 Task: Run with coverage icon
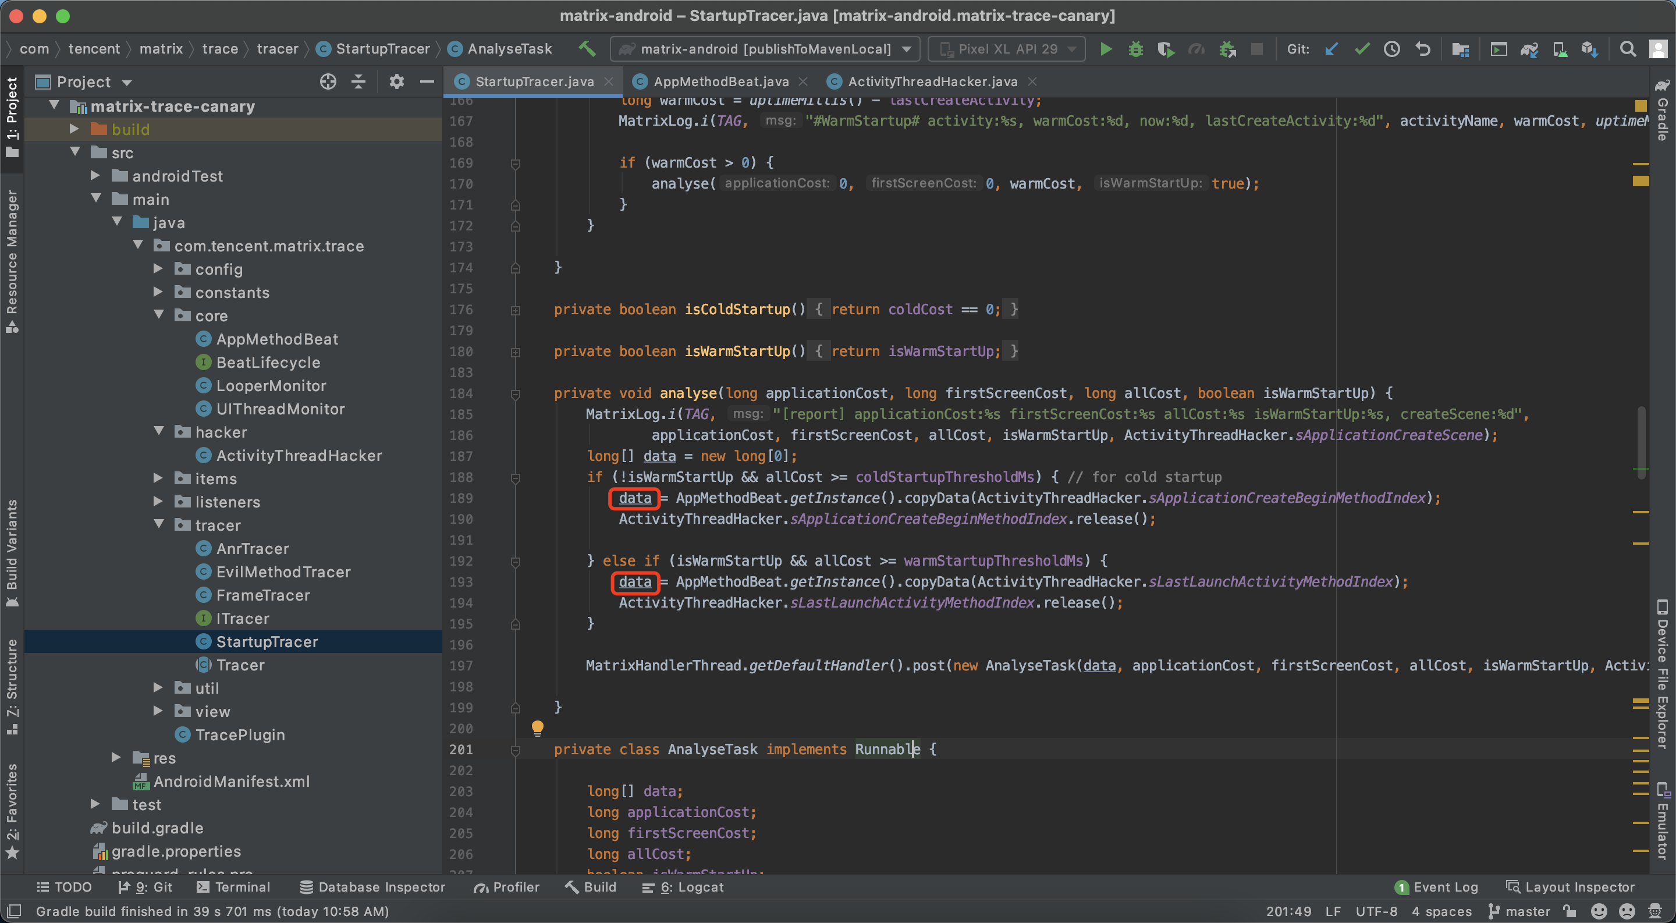click(x=1166, y=49)
